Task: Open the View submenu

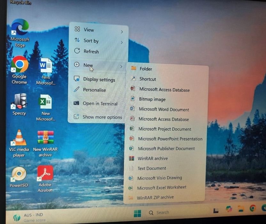Action: tap(98, 30)
